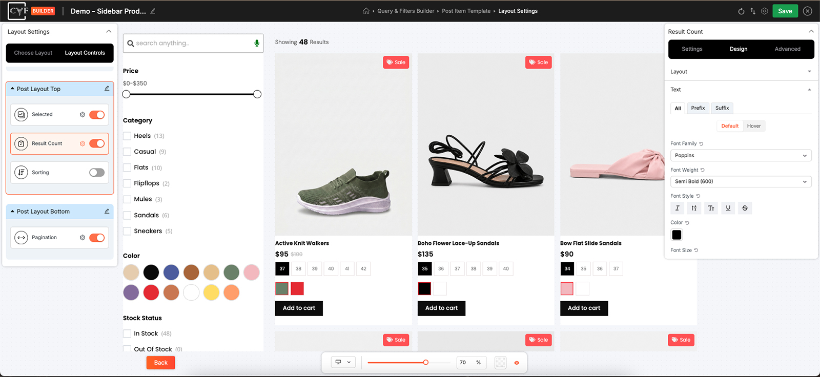Viewport: 820px width, 377px height.
Task: Open settings gear for Pagination row
Action: tap(83, 238)
